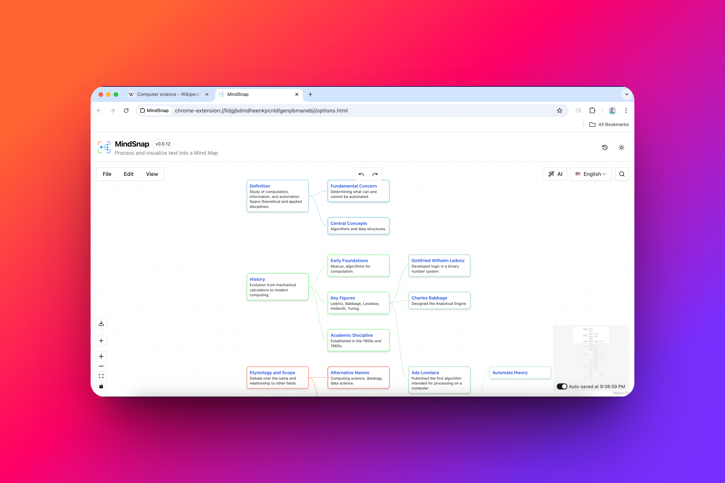Screen dimensions: 725x483
Task: Click the AI magic wand button
Action: click(555, 174)
